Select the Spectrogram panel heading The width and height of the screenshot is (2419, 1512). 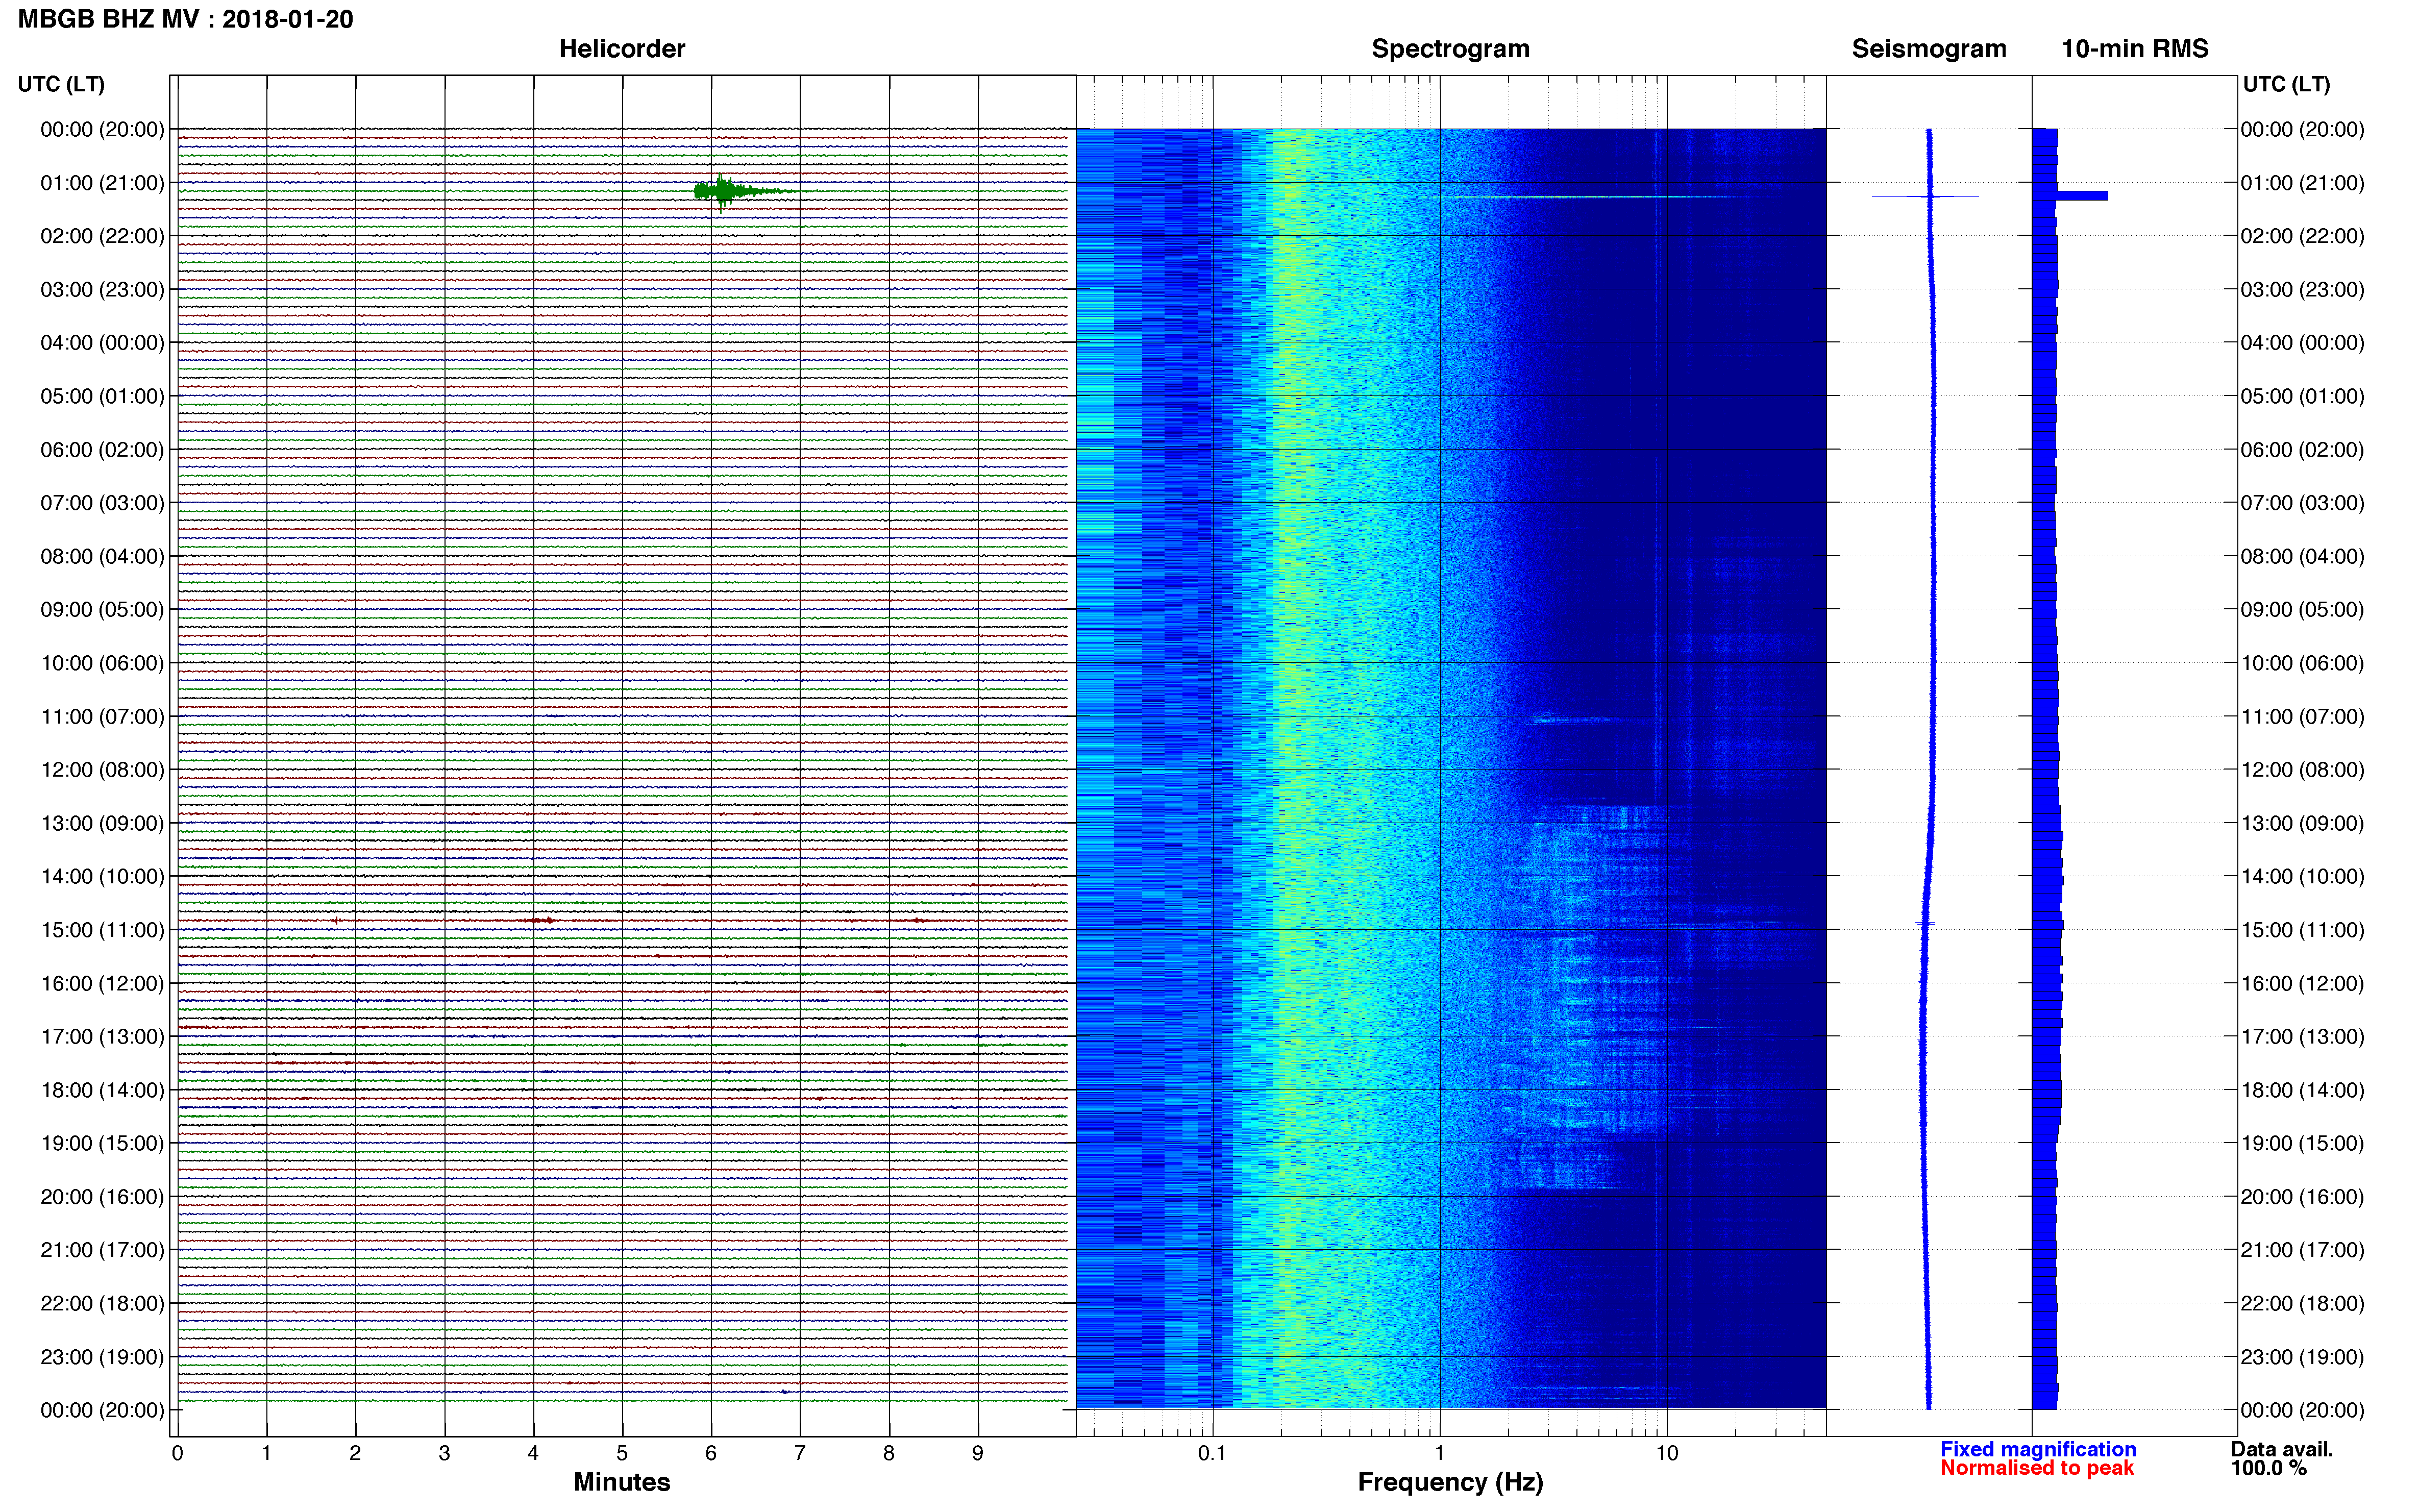(1450, 49)
